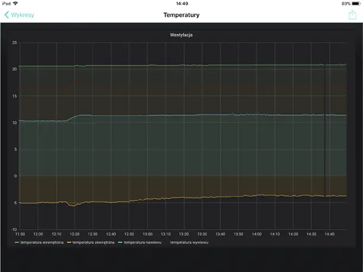Open the share sheet icon
This screenshot has width=363, height=272.
(x=352, y=15)
